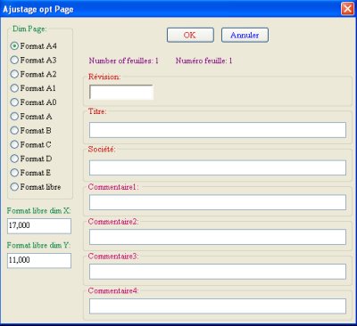Image resolution: width=357 pixels, height=326 pixels.
Task: Click into the Titre text field
Action: tap(218, 130)
